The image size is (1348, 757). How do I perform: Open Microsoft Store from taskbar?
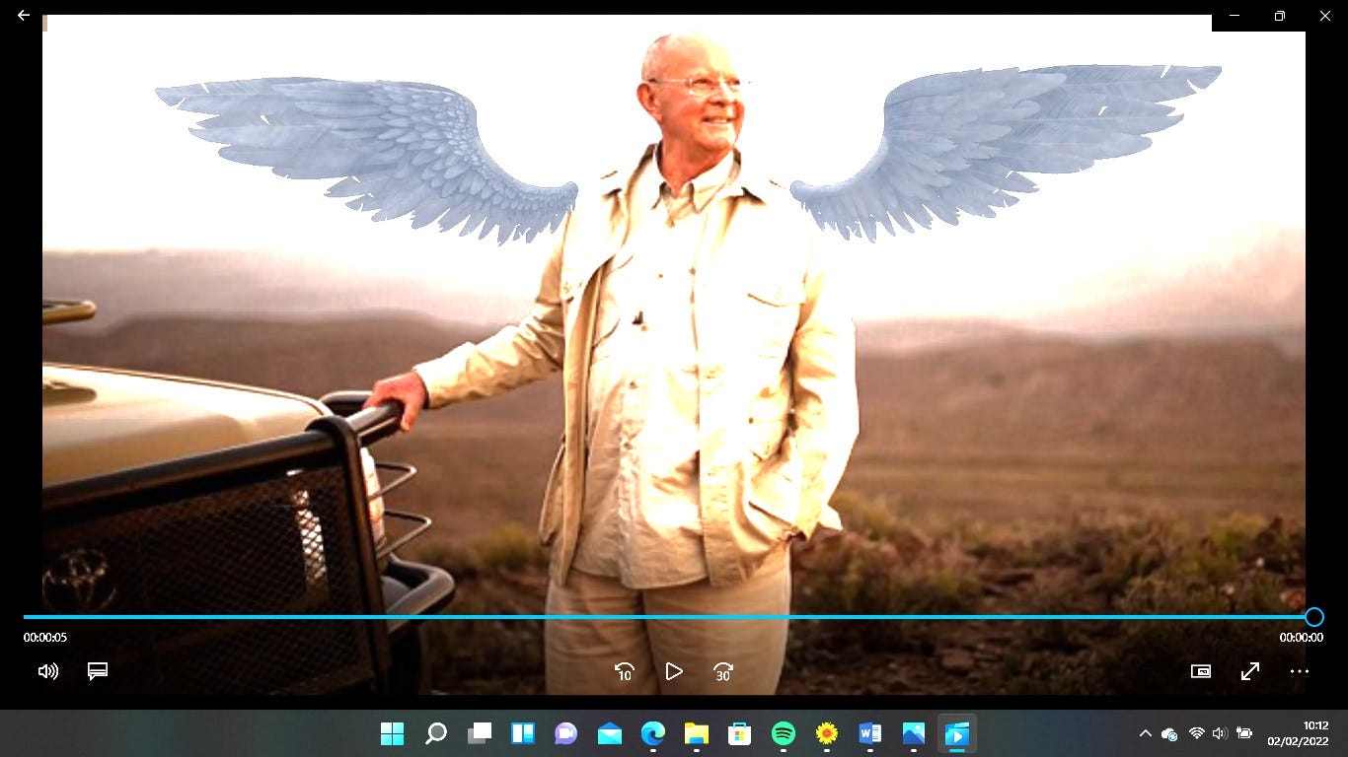pos(740,733)
